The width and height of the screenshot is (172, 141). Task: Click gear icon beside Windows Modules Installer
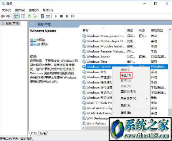tap(84, 46)
